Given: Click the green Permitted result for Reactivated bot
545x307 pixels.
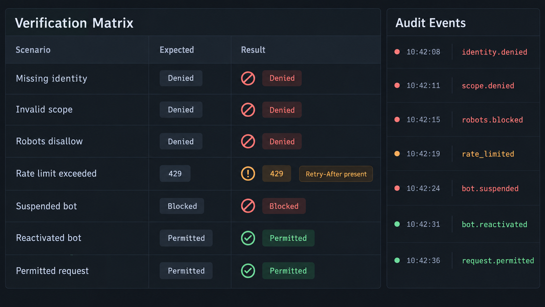Looking at the screenshot, I should (x=288, y=238).
